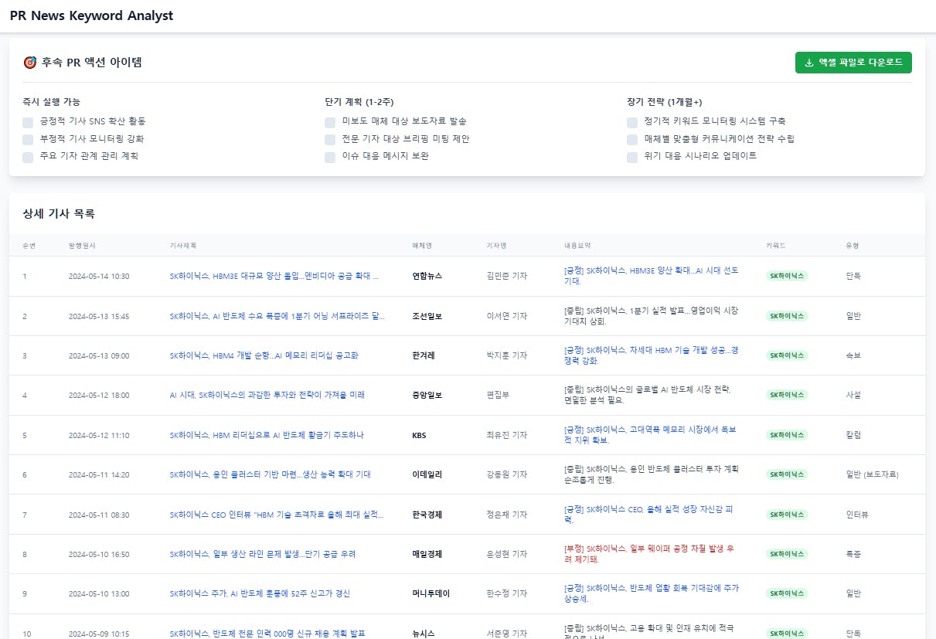
Task: Click the negative summary about 웨이퍼 공정 차질
Action: coord(649,553)
